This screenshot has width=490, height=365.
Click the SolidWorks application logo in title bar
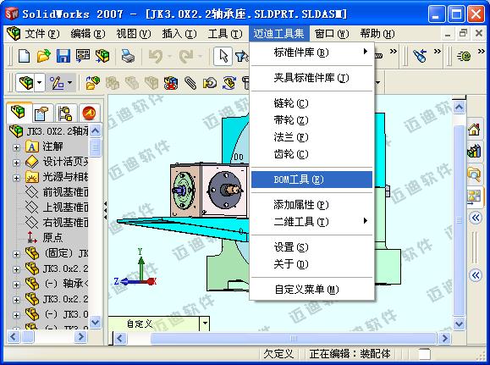(11, 14)
